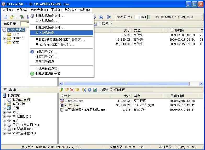This screenshot has width=205, height=150.
Task: Click the exit door icon in toolbar
Action: tap(109, 17)
